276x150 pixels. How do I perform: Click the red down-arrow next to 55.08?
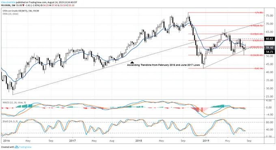[23, 5]
